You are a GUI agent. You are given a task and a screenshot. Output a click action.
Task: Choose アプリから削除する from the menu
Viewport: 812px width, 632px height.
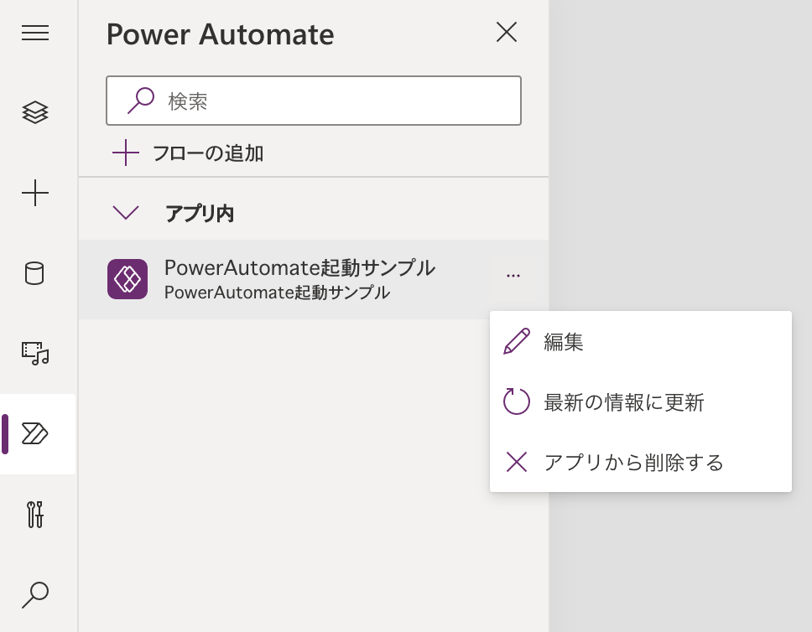(641, 462)
